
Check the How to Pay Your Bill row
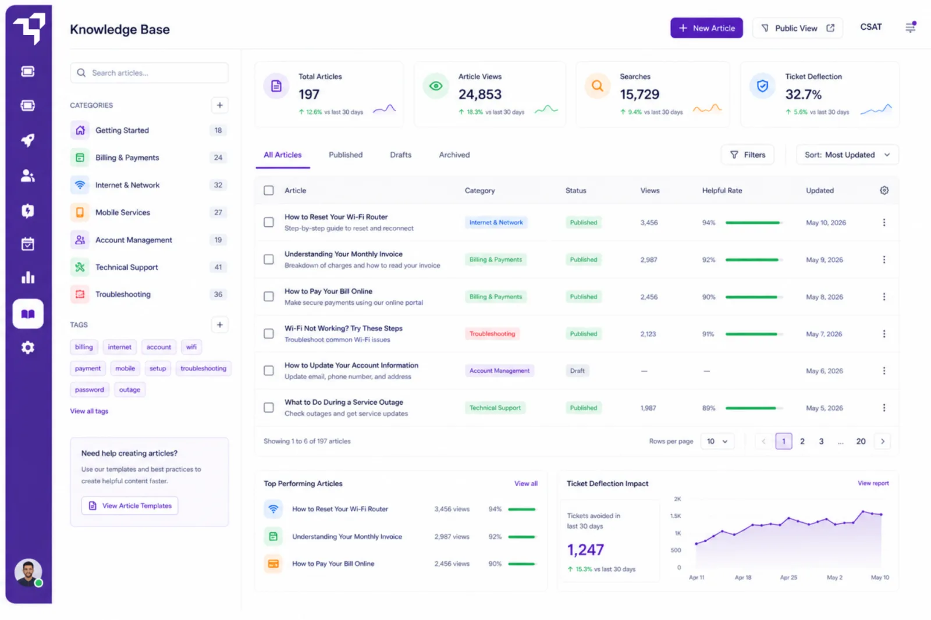coord(269,297)
